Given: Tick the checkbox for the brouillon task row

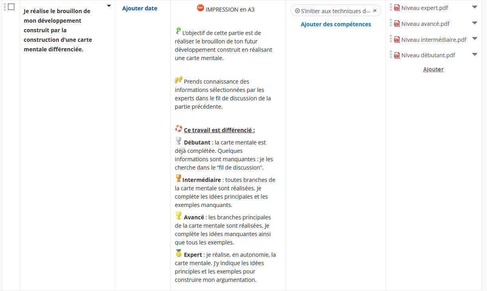Looking at the screenshot, I should [x=11, y=7].
